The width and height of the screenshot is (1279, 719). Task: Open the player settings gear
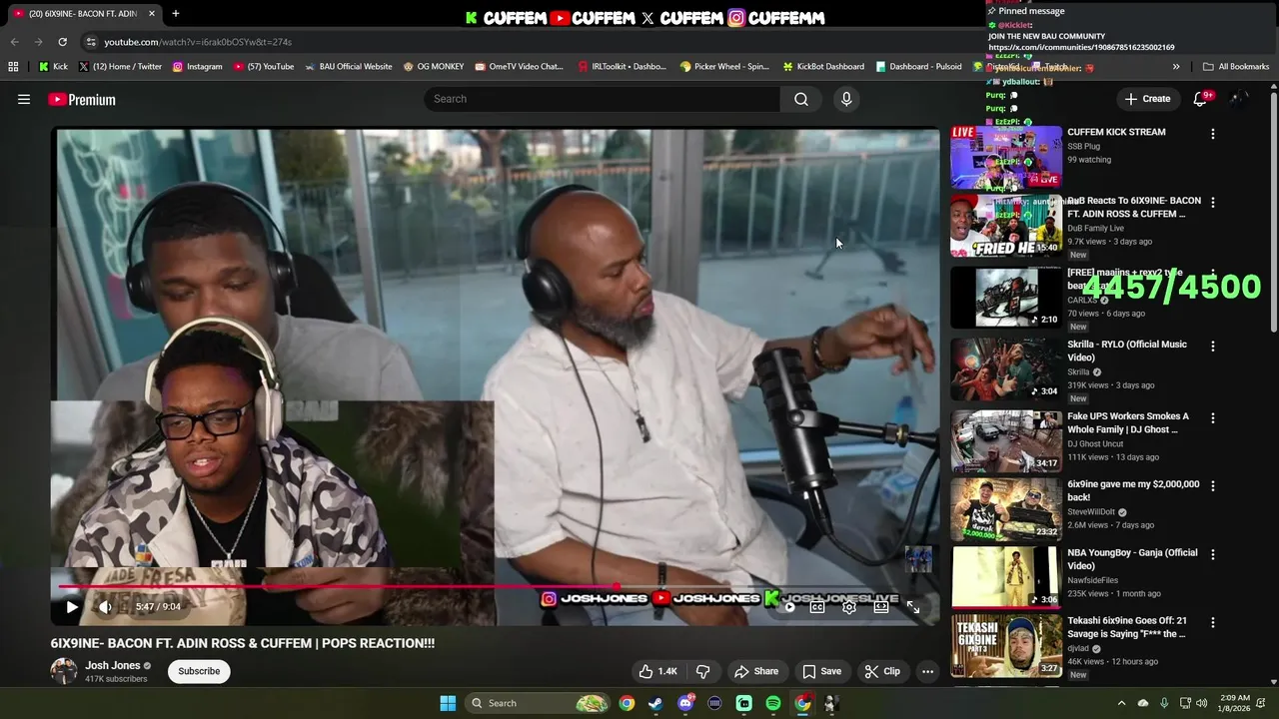coord(849,606)
